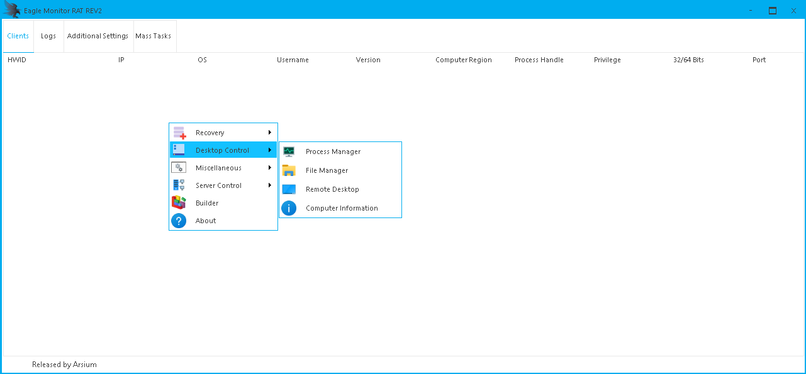Image resolution: width=806 pixels, height=374 pixels.
Task: Click the Miscellaneous gear icon
Action: pyautogui.click(x=179, y=168)
